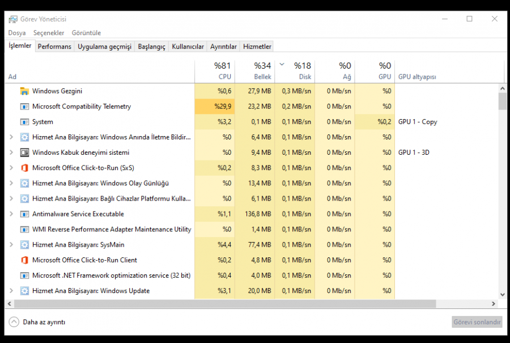Viewport: 510px width, 343px height.
Task: Click the Antimalware Service Executable icon
Action: (x=24, y=214)
